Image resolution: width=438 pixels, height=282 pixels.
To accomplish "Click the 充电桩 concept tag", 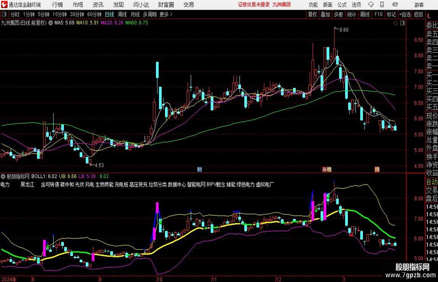I will pos(121,185).
